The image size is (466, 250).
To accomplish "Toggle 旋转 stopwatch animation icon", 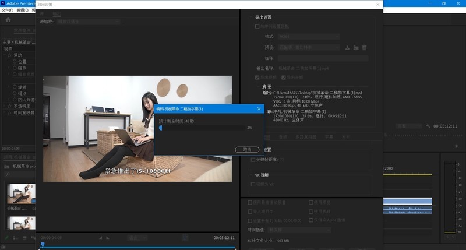I will [15, 87].
